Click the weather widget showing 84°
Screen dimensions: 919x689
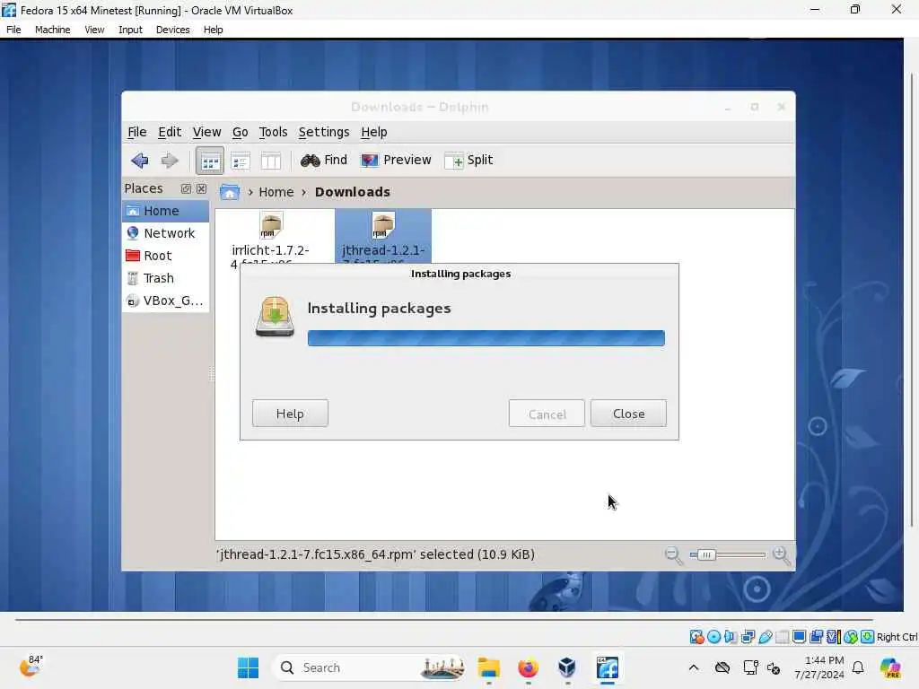pyautogui.click(x=31, y=667)
